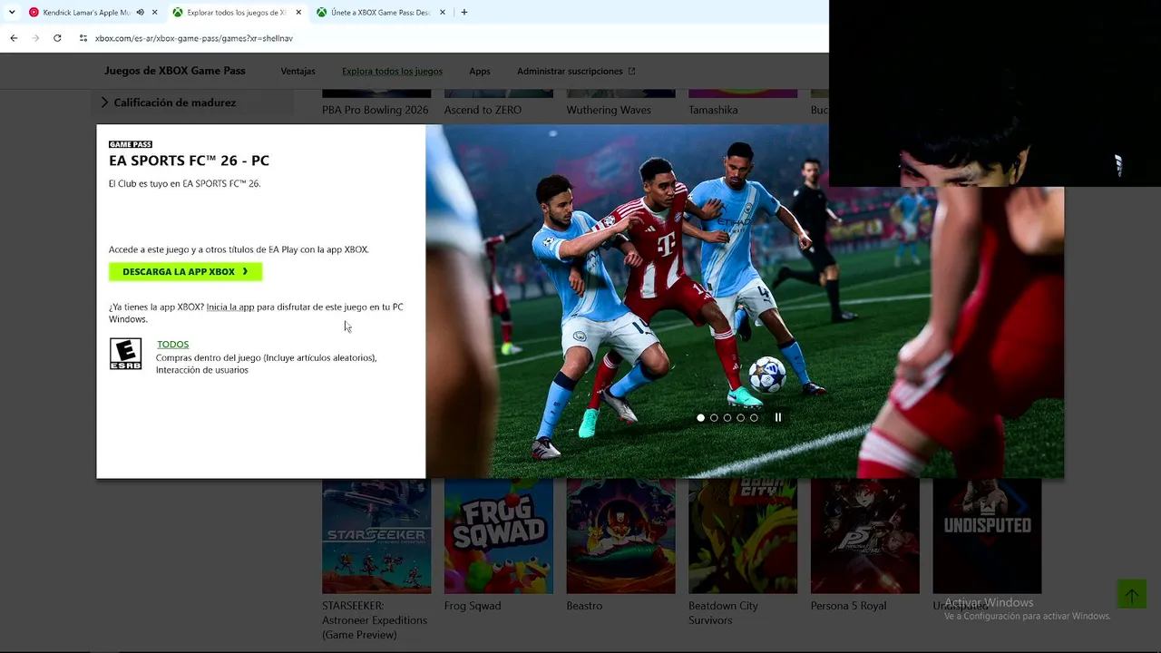This screenshot has width=1161, height=653.
Task: Select the 'Explorar todos los juegos' browser tab
Action: [x=236, y=13]
